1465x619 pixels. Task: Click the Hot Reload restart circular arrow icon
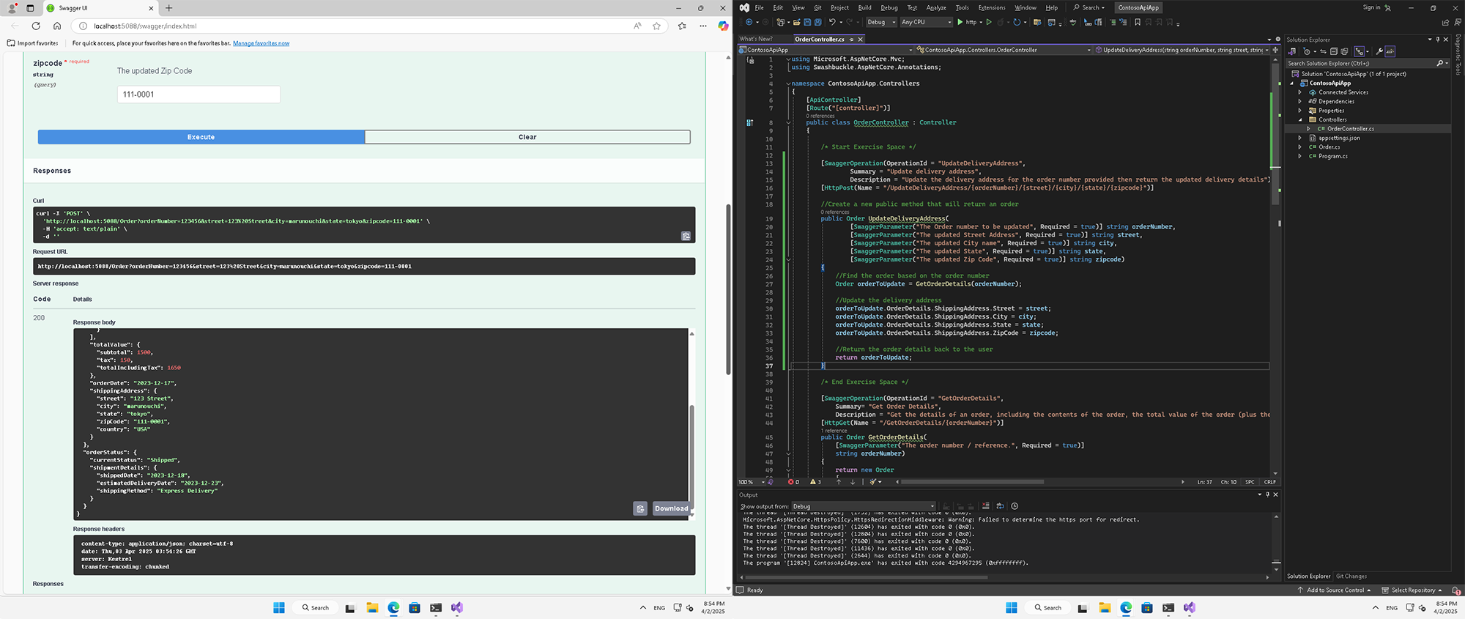point(1017,22)
